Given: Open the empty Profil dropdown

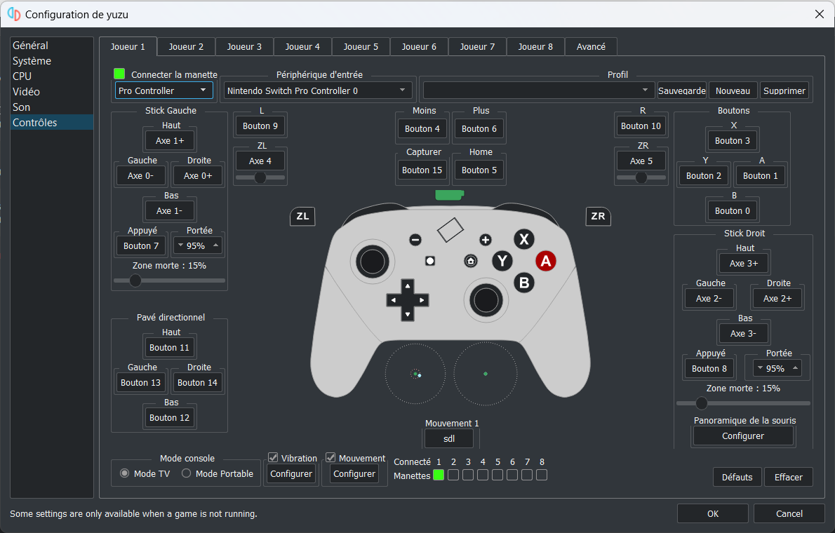Looking at the screenshot, I should (x=538, y=90).
